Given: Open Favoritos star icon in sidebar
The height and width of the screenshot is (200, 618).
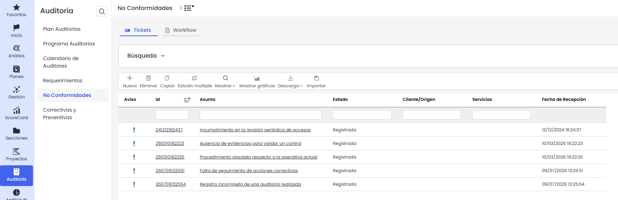Looking at the screenshot, I should click(x=16, y=7).
